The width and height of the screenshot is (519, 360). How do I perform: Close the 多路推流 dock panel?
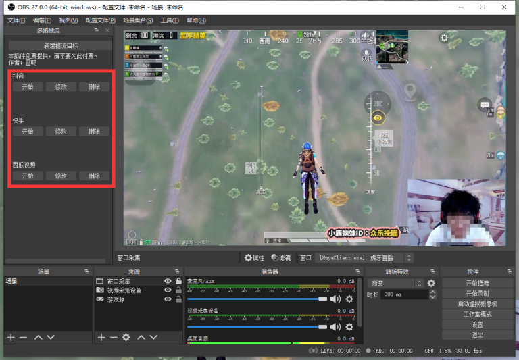pyautogui.click(x=107, y=30)
